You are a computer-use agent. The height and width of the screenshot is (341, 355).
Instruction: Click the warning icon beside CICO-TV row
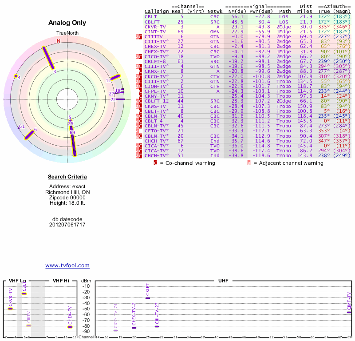click(x=139, y=56)
